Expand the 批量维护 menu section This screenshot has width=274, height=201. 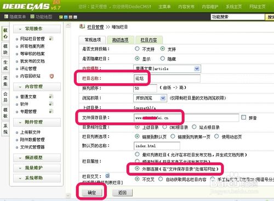[37, 168]
